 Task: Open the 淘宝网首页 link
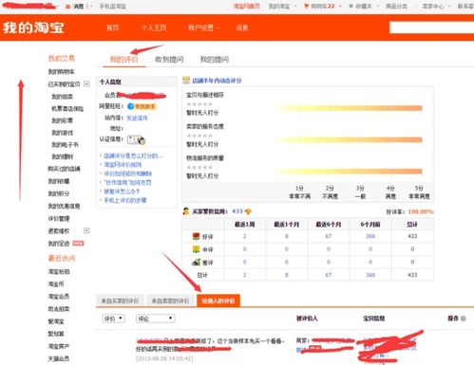(x=246, y=6)
